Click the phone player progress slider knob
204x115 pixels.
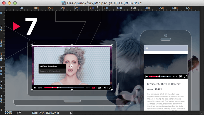(160, 76)
